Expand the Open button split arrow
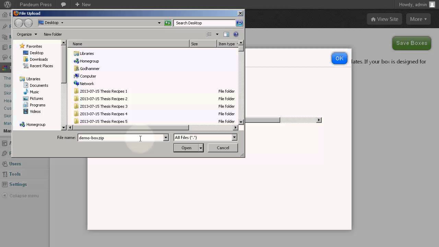 (201, 148)
